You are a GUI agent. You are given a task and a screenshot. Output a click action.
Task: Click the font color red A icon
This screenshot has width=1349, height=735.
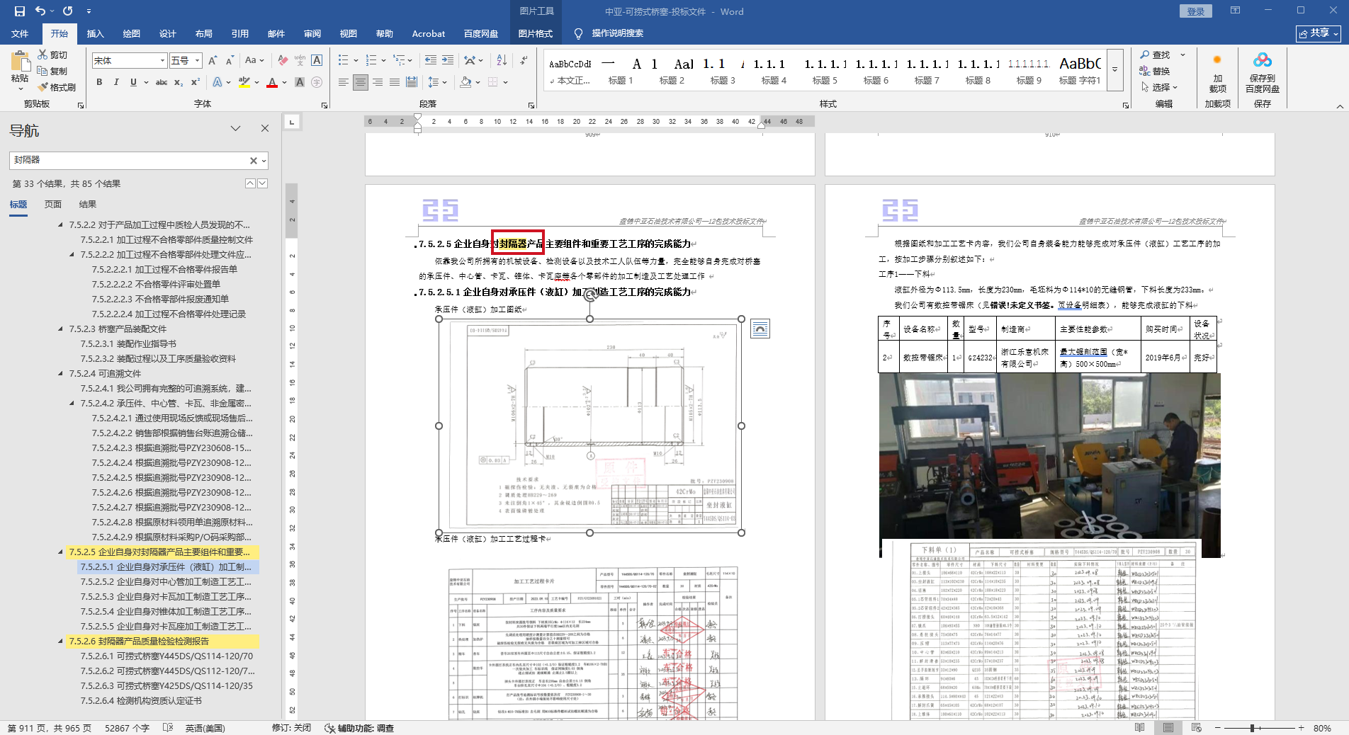[x=272, y=82]
